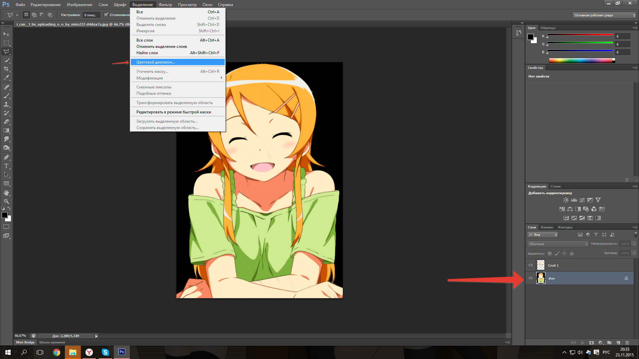The width and height of the screenshot is (639, 359).
Task: Expand the Вид layer filter dropdown
Action: 543,235
